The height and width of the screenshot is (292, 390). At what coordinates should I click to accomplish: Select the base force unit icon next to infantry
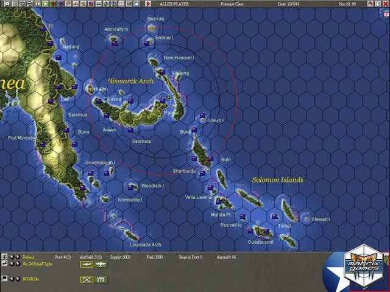tap(101, 280)
